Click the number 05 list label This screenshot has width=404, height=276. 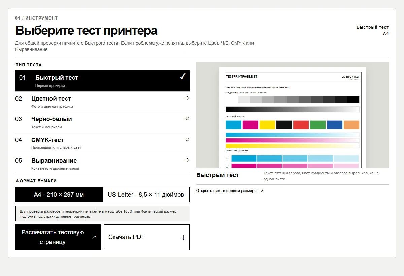click(19, 161)
